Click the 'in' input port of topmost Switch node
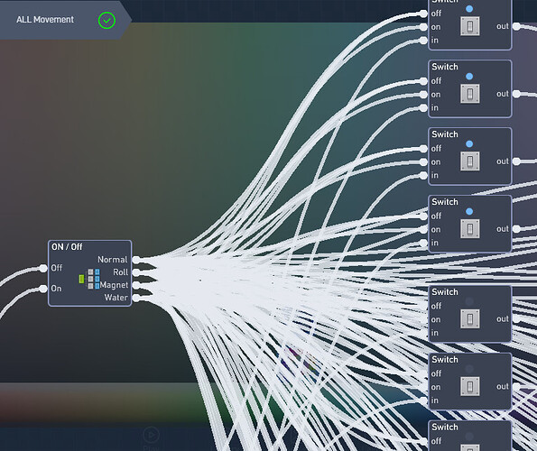Screen dimensions: 537x451 [x=423, y=41]
